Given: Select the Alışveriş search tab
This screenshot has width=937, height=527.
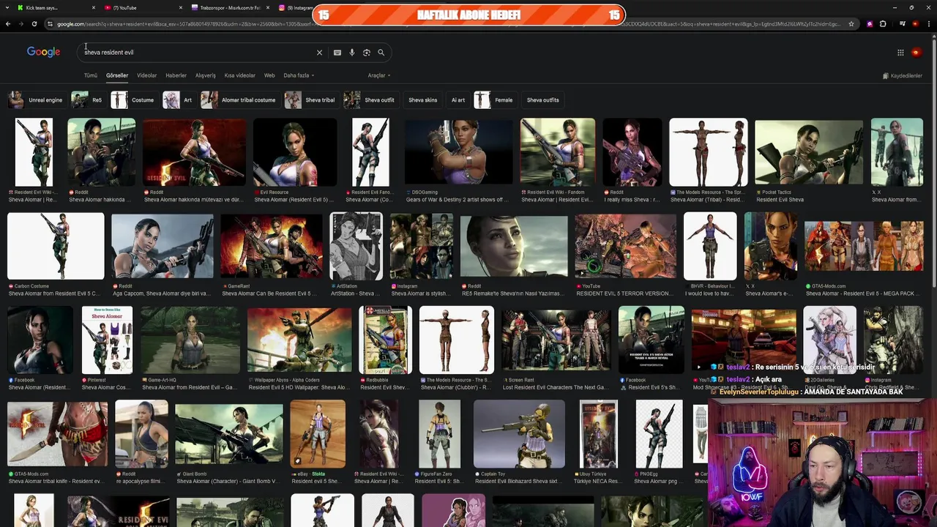Looking at the screenshot, I should click(x=206, y=75).
